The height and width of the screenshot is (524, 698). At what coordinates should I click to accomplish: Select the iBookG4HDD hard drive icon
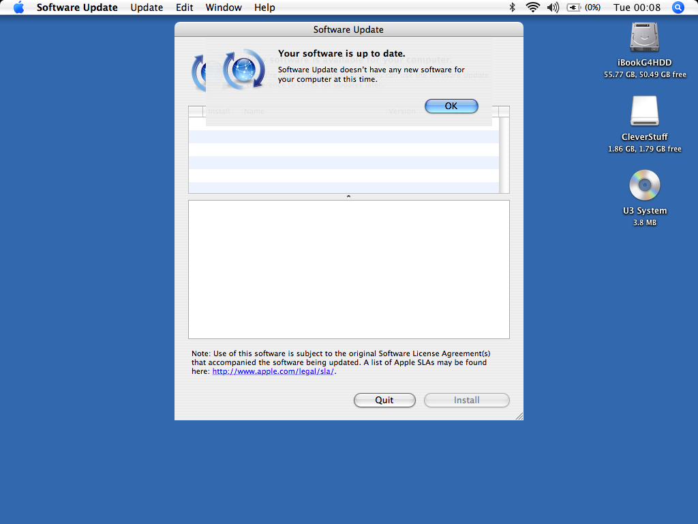point(644,38)
